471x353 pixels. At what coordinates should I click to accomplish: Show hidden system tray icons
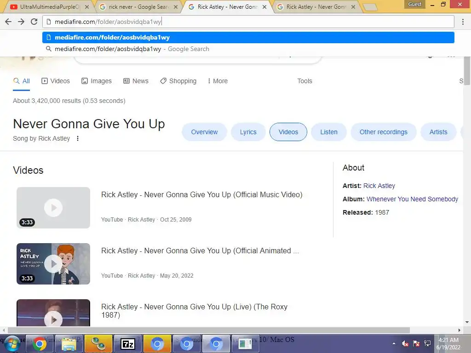tap(394, 343)
